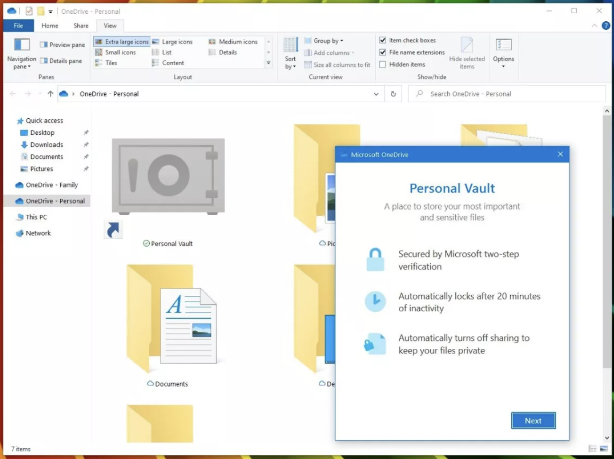The image size is (614, 459).
Task: Select the Personal Vault safe icon
Action: [x=168, y=176]
